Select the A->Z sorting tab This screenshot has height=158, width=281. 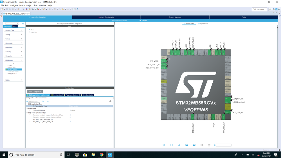coord(15,26)
